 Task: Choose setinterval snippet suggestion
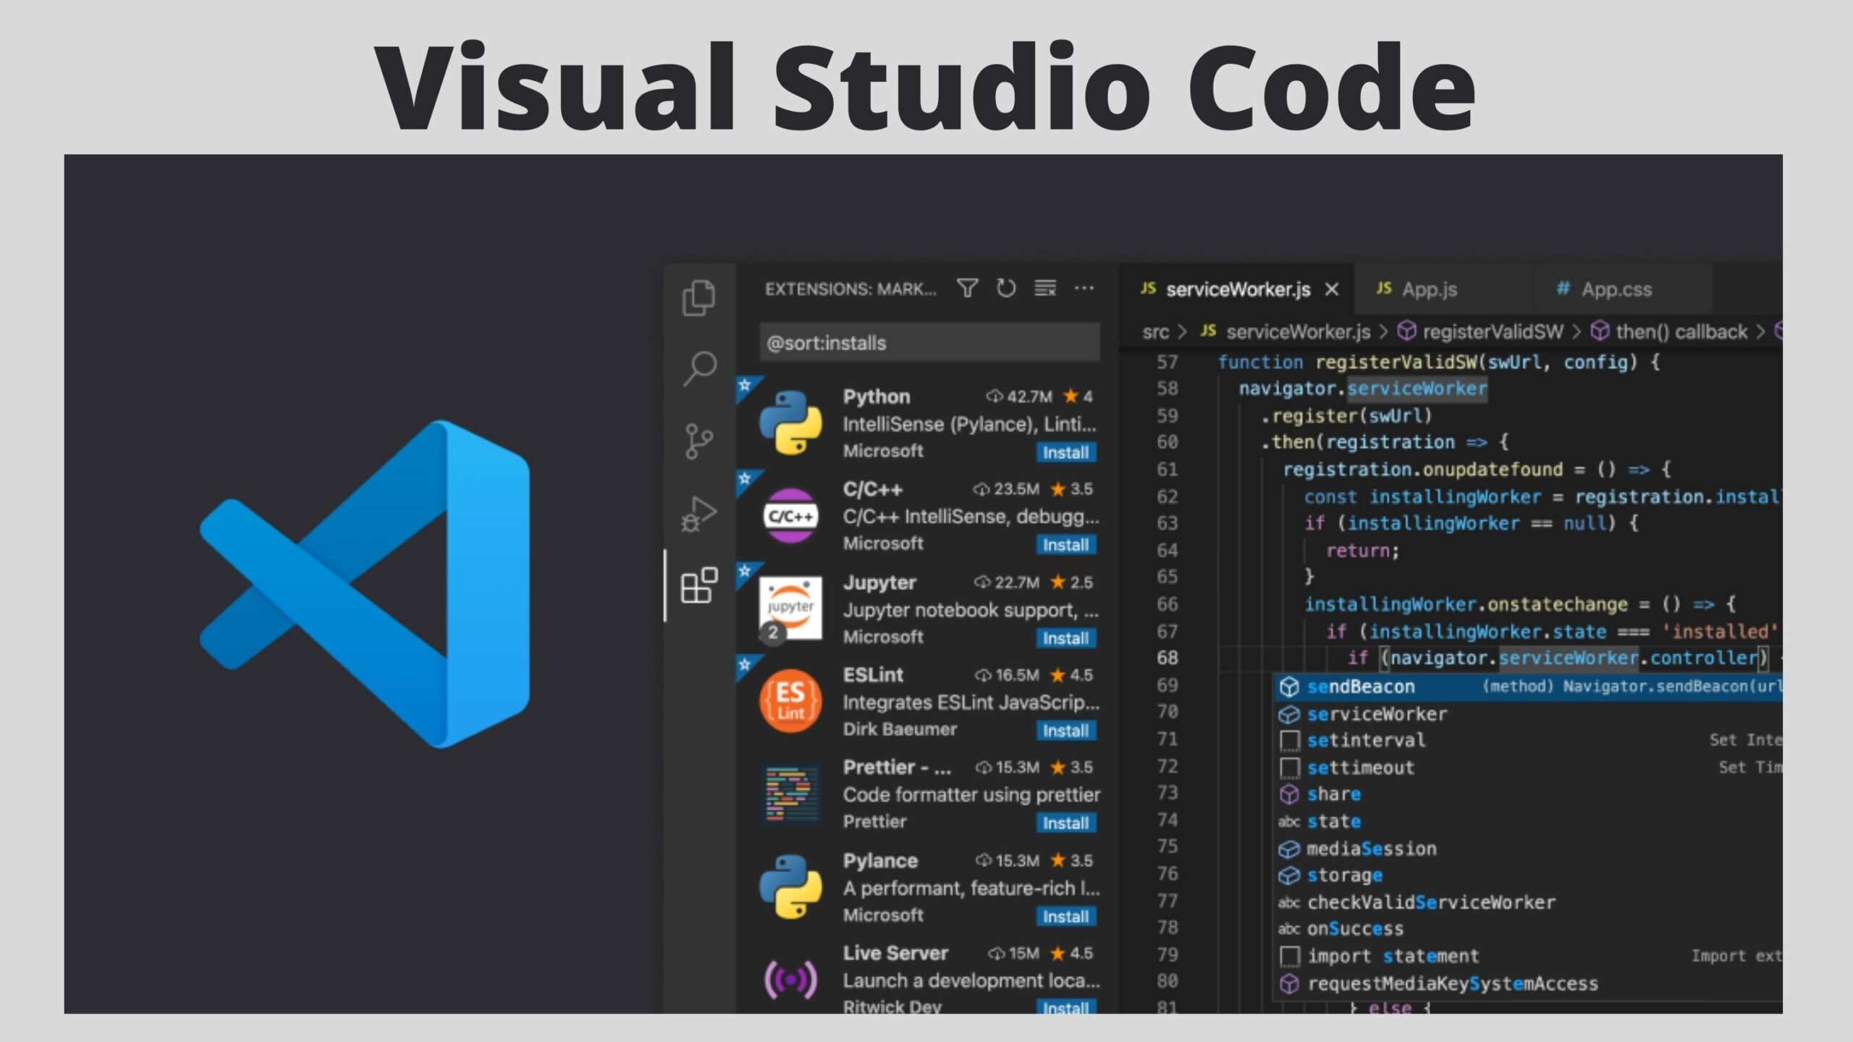pyautogui.click(x=1528, y=740)
